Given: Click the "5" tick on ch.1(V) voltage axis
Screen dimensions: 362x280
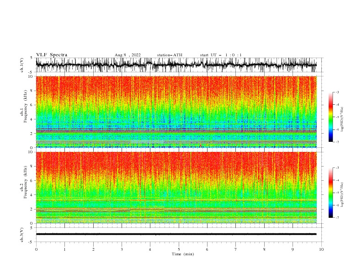Looking at the screenshot, I should click(x=32, y=58).
